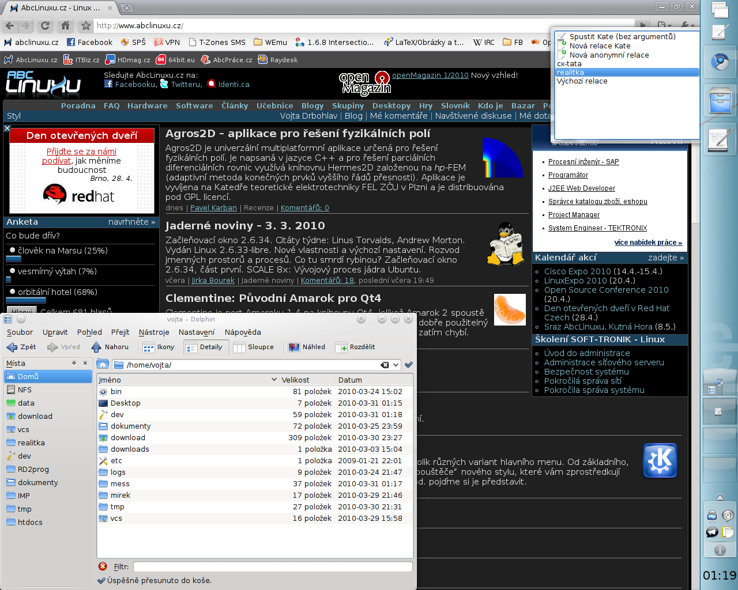The height and width of the screenshot is (590, 738).
Task: Select the 'realitka' session in Kate popup
Action: [x=627, y=72]
